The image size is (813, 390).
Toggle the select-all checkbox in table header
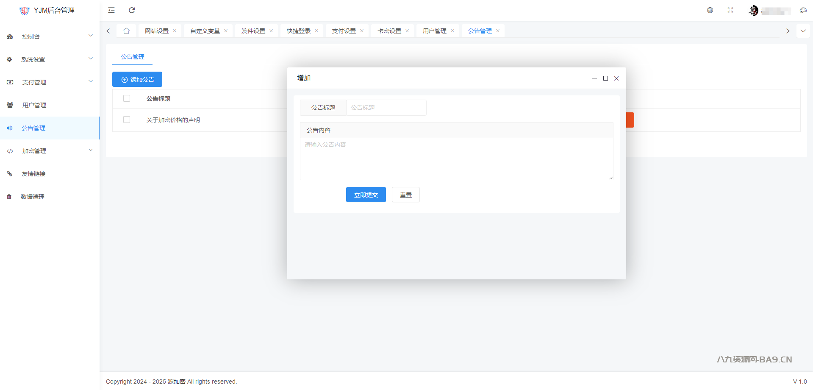(x=127, y=98)
